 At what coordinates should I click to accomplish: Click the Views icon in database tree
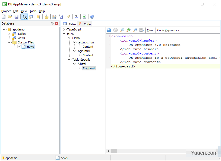pyautogui.click(x=14, y=38)
